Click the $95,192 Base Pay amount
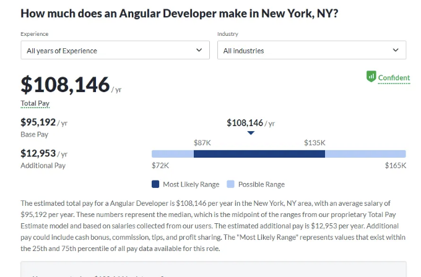421x277 pixels. (38, 122)
